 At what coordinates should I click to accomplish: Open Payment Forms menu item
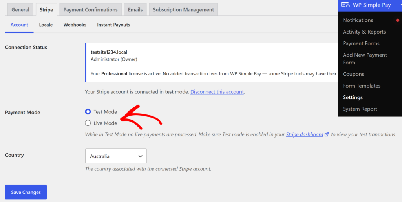[361, 43]
